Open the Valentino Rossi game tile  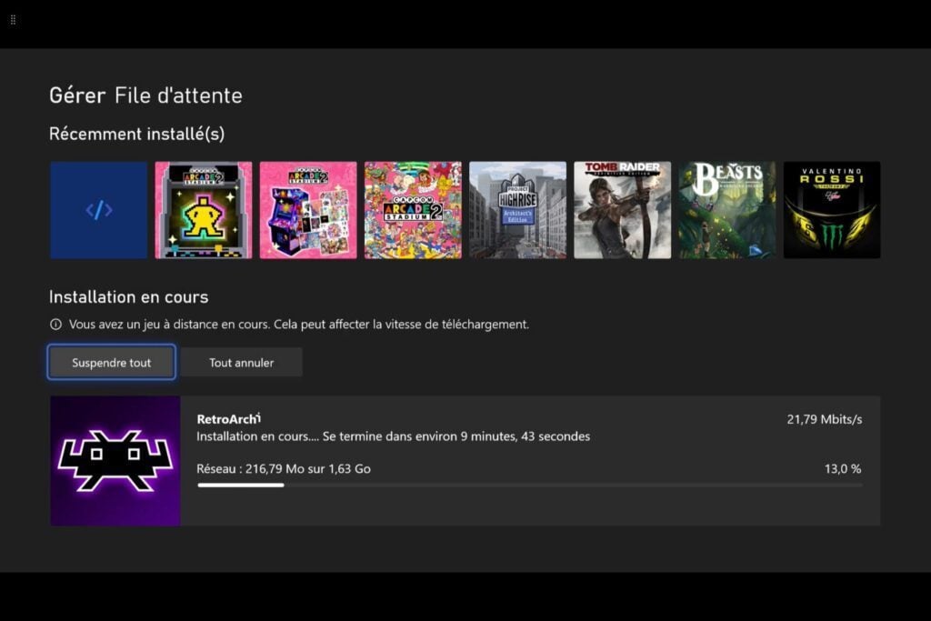pos(832,210)
